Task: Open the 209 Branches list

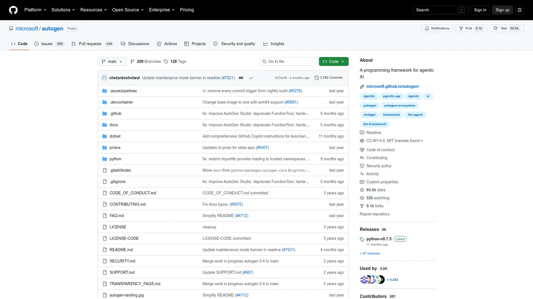Action: click(145, 62)
